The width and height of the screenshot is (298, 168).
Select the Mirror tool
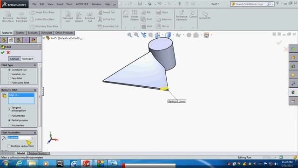[x=163, y=26]
